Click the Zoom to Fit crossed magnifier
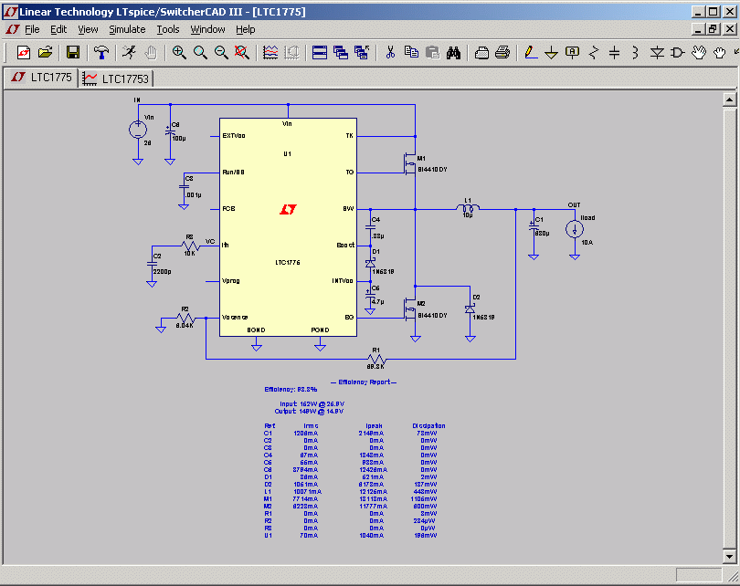This screenshot has width=740, height=586. tap(242, 52)
